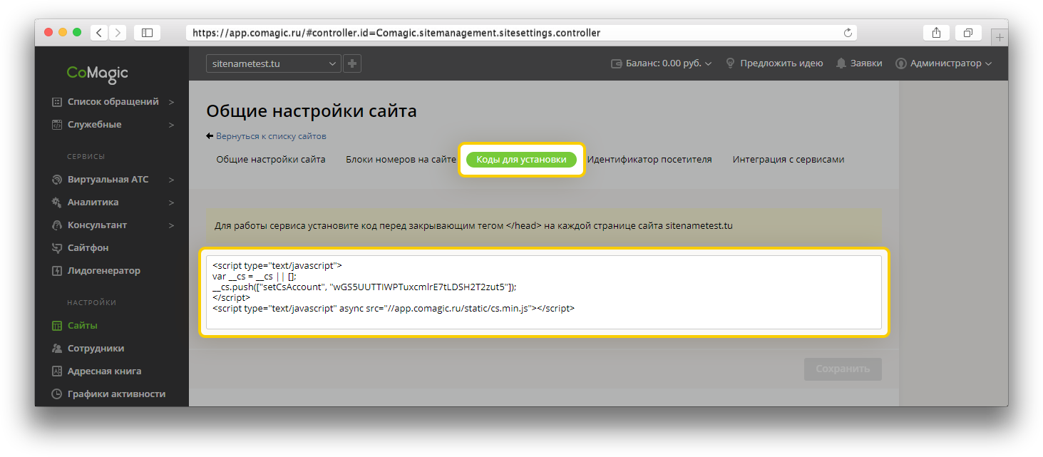Click the НАСТРОЙКИ sidebar section label

(92, 303)
